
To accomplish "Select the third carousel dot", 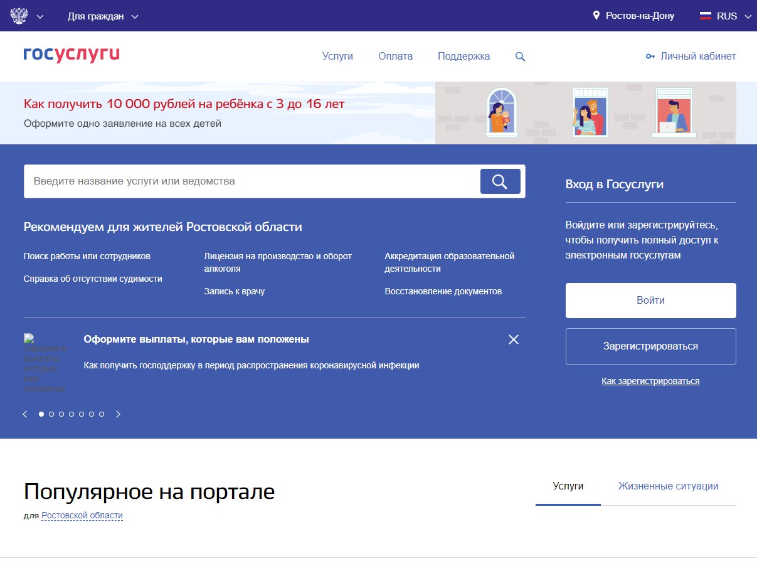I will tap(61, 414).
